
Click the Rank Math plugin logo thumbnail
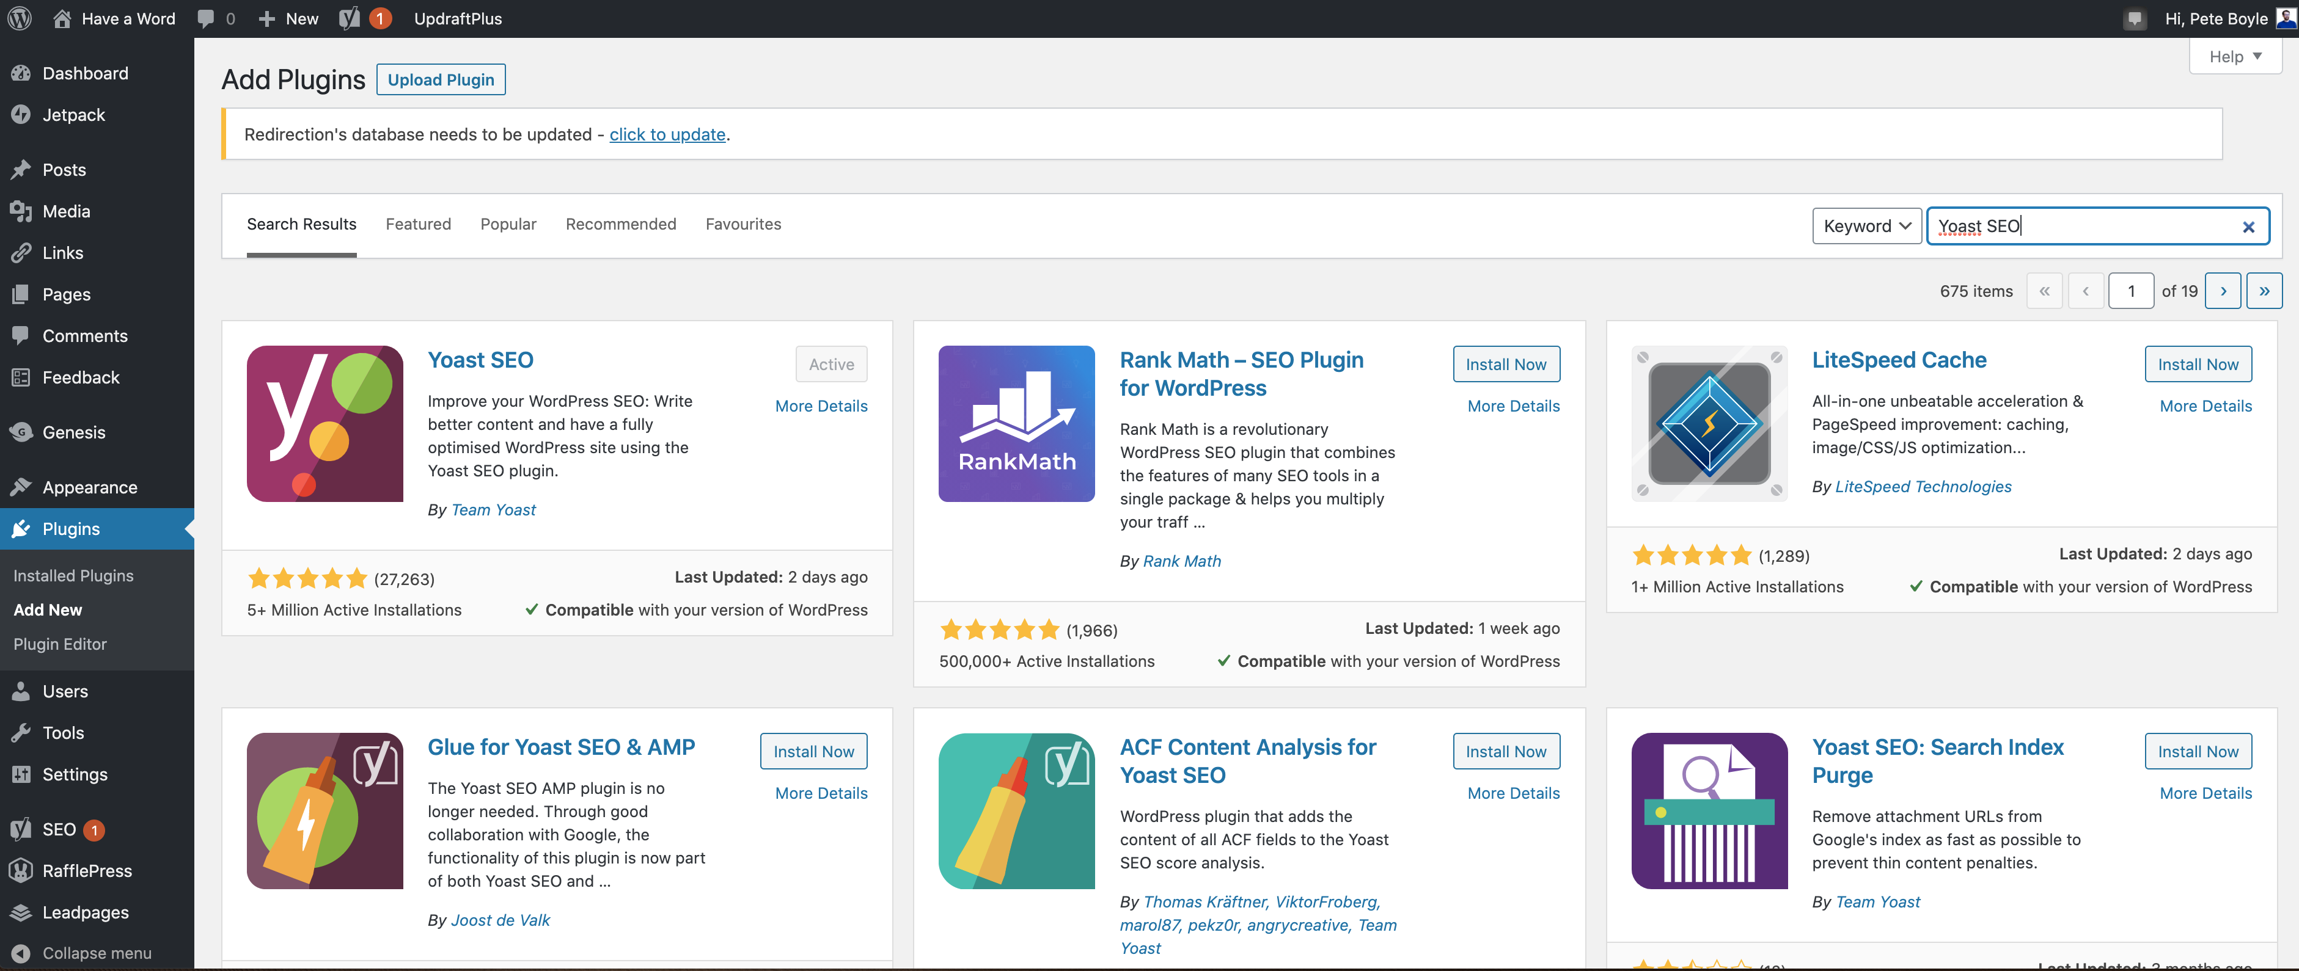1016,424
